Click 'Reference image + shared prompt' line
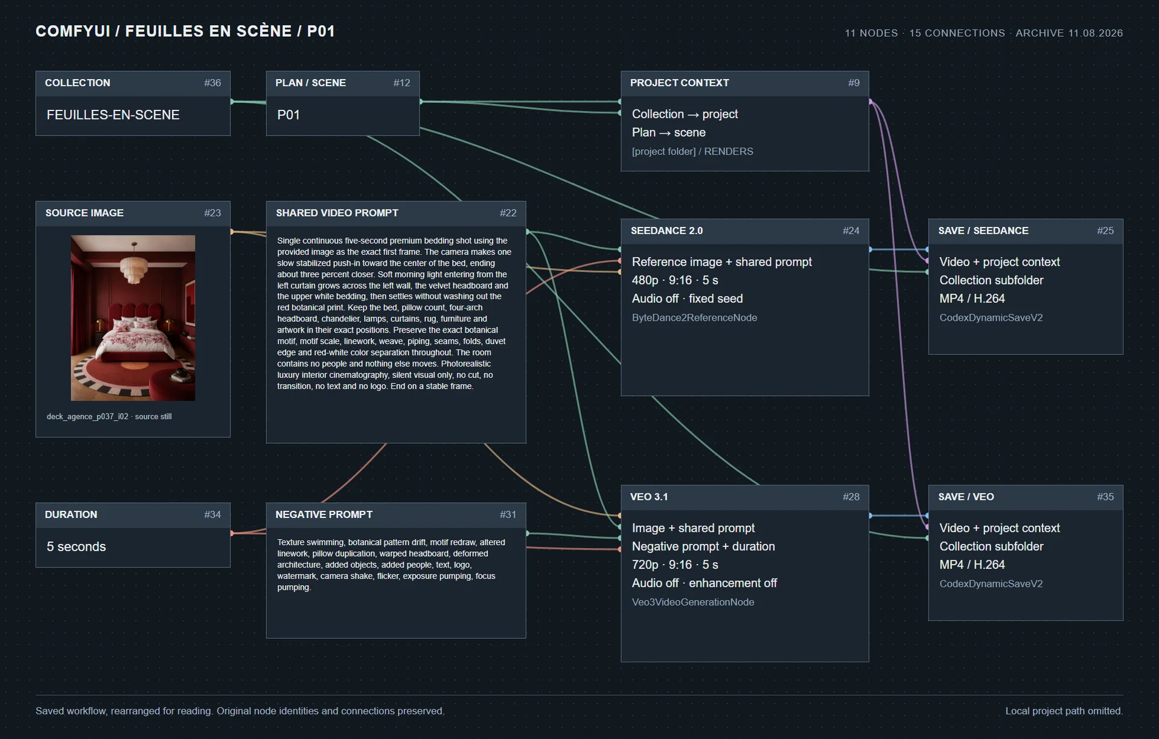1159x739 pixels. click(x=722, y=262)
